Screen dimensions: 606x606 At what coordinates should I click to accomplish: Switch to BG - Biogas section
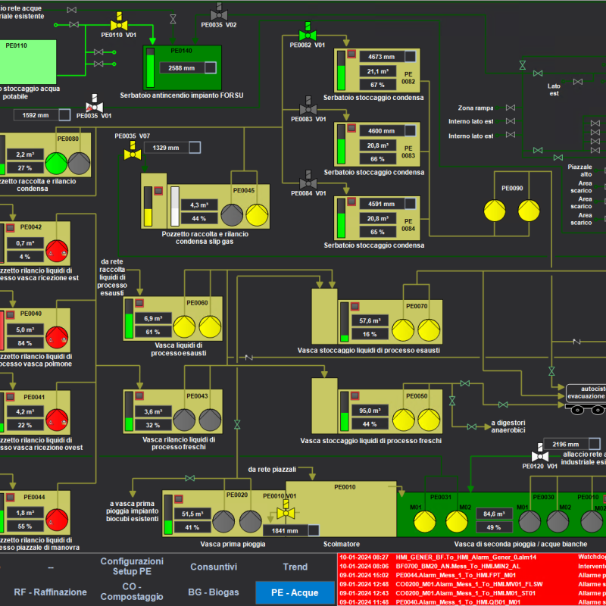tap(214, 592)
